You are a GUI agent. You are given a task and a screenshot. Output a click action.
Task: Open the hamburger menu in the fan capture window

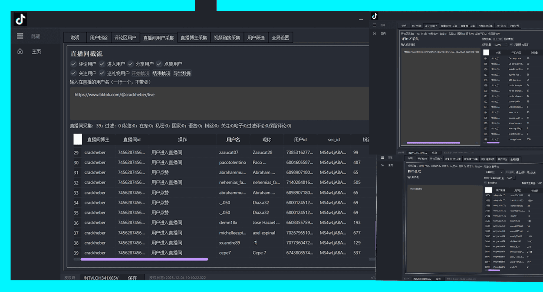382,157
